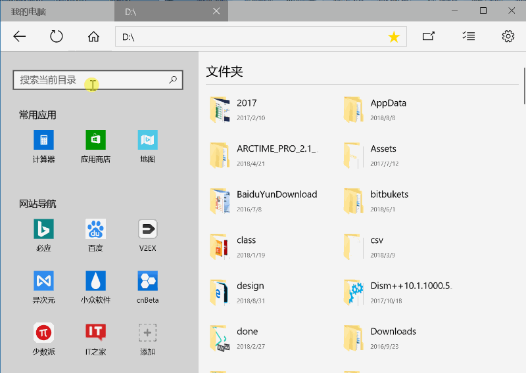
Task: Click the 常用应用 heading
Action: [x=37, y=116]
